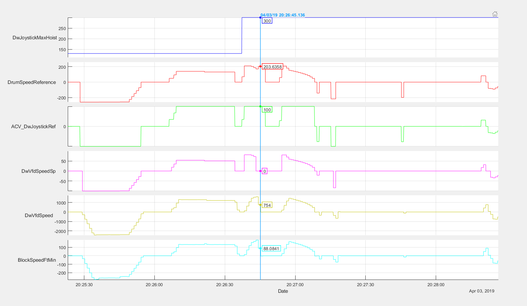
Task: Select the DwVfdSpeed axis label
Action: tap(39, 215)
